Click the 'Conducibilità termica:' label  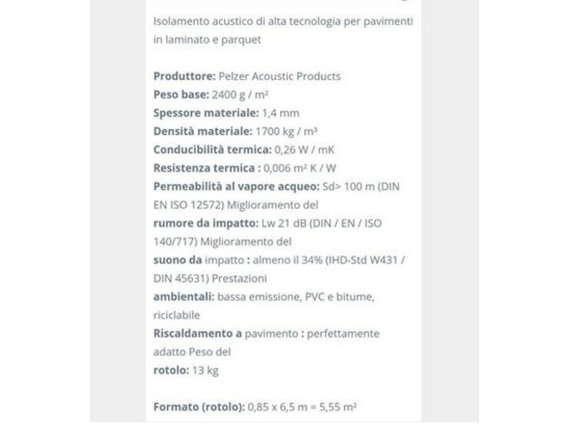pyautogui.click(x=212, y=149)
